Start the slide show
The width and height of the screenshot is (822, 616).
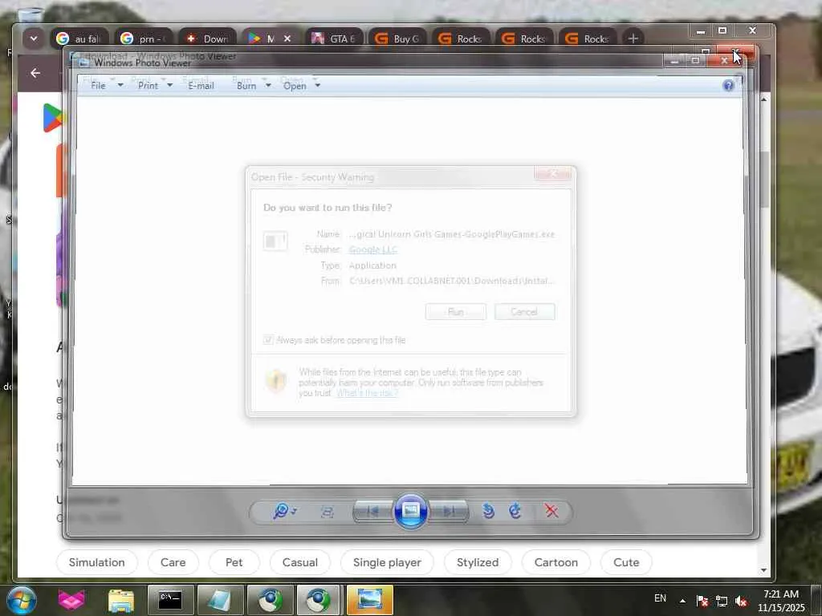coord(410,511)
